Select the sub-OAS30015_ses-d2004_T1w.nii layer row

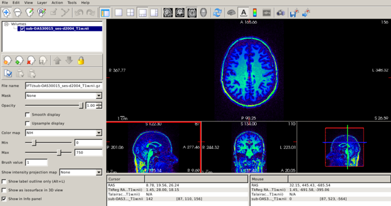59,28
